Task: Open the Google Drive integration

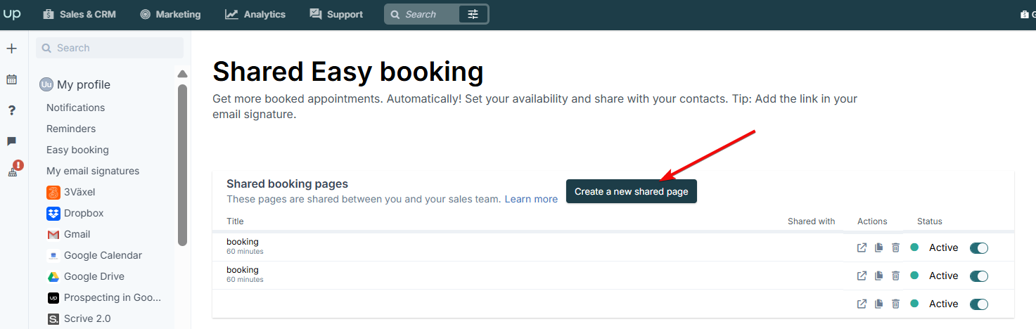Action: tap(84, 276)
